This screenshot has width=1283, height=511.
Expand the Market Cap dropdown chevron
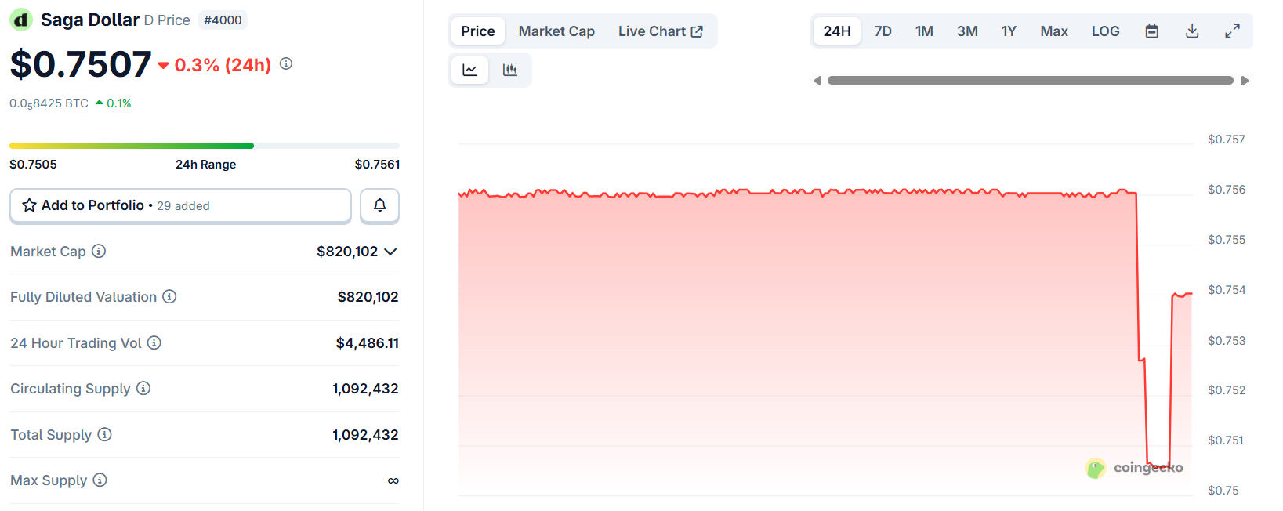pos(390,252)
